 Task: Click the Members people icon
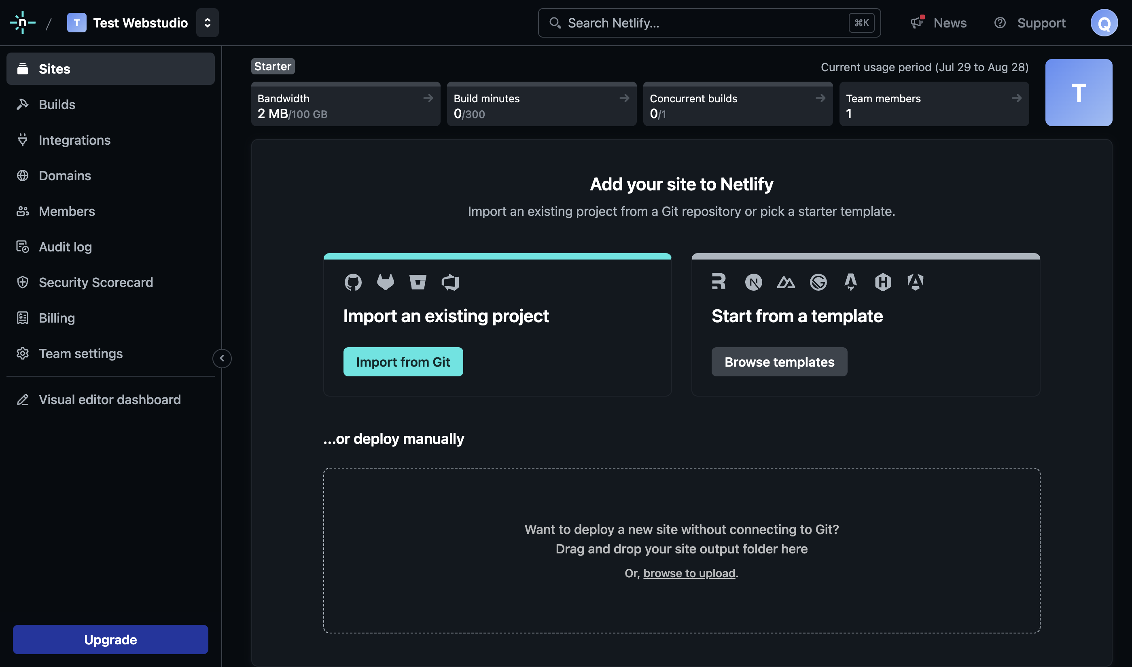(23, 211)
